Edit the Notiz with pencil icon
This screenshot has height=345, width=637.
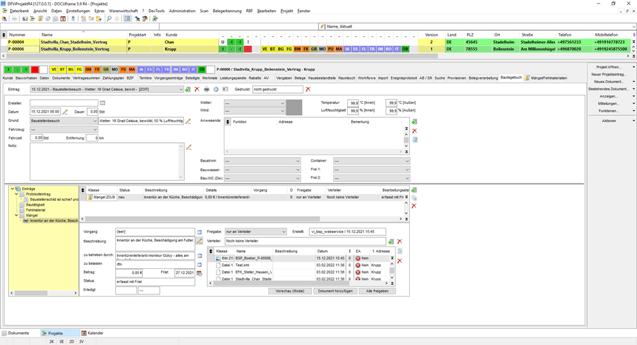189,148
